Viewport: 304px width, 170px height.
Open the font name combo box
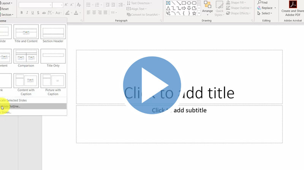[35, 5]
